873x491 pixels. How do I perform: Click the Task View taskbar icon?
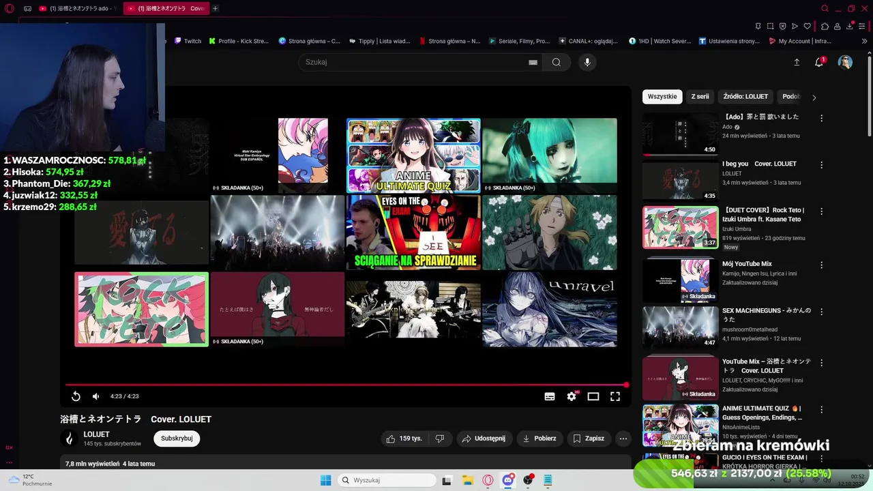click(x=447, y=480)
